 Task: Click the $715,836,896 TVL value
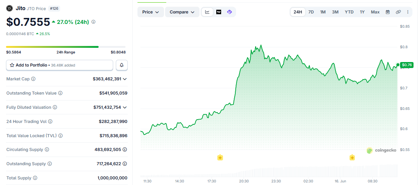tap(113, 135)
